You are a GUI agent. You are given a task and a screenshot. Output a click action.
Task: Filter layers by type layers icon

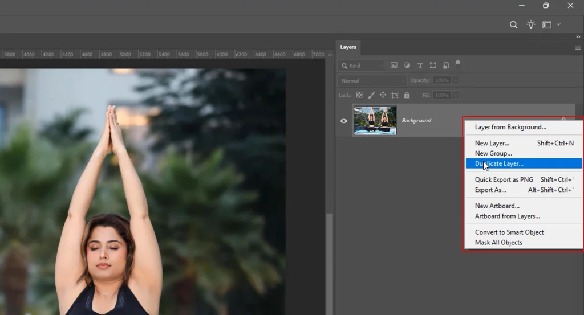(x=420, y=65)
